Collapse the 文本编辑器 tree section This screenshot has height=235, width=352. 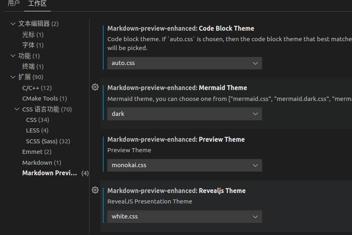[13, 24]
